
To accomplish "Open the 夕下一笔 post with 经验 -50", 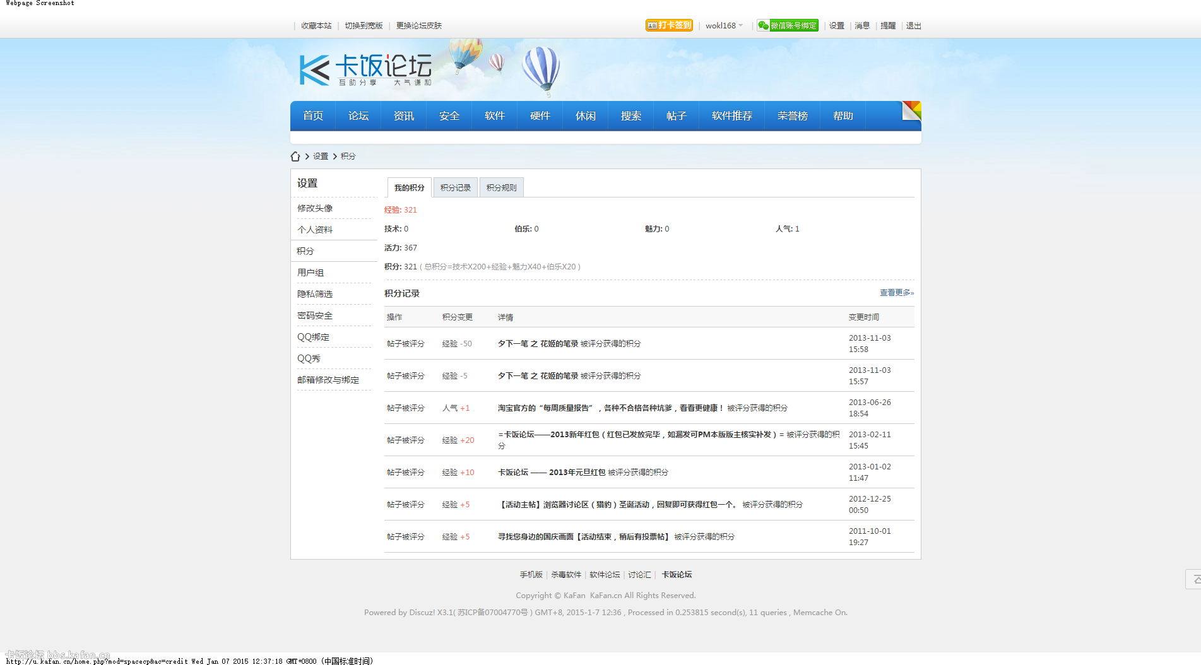I will click(538, 344).
